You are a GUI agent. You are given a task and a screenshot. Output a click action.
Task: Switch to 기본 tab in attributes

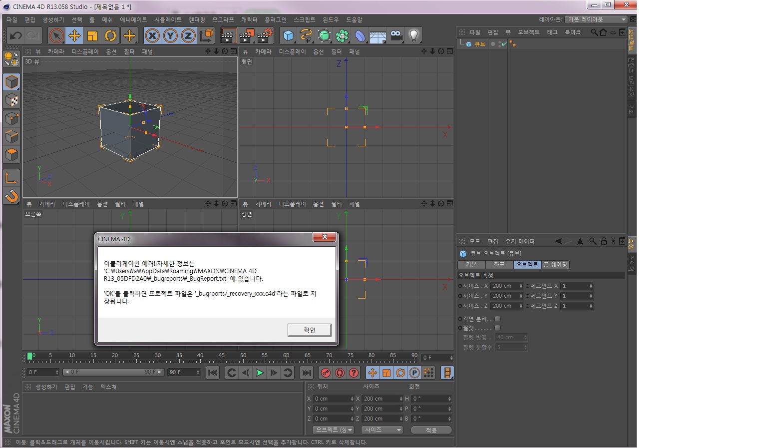click(471, 265)
